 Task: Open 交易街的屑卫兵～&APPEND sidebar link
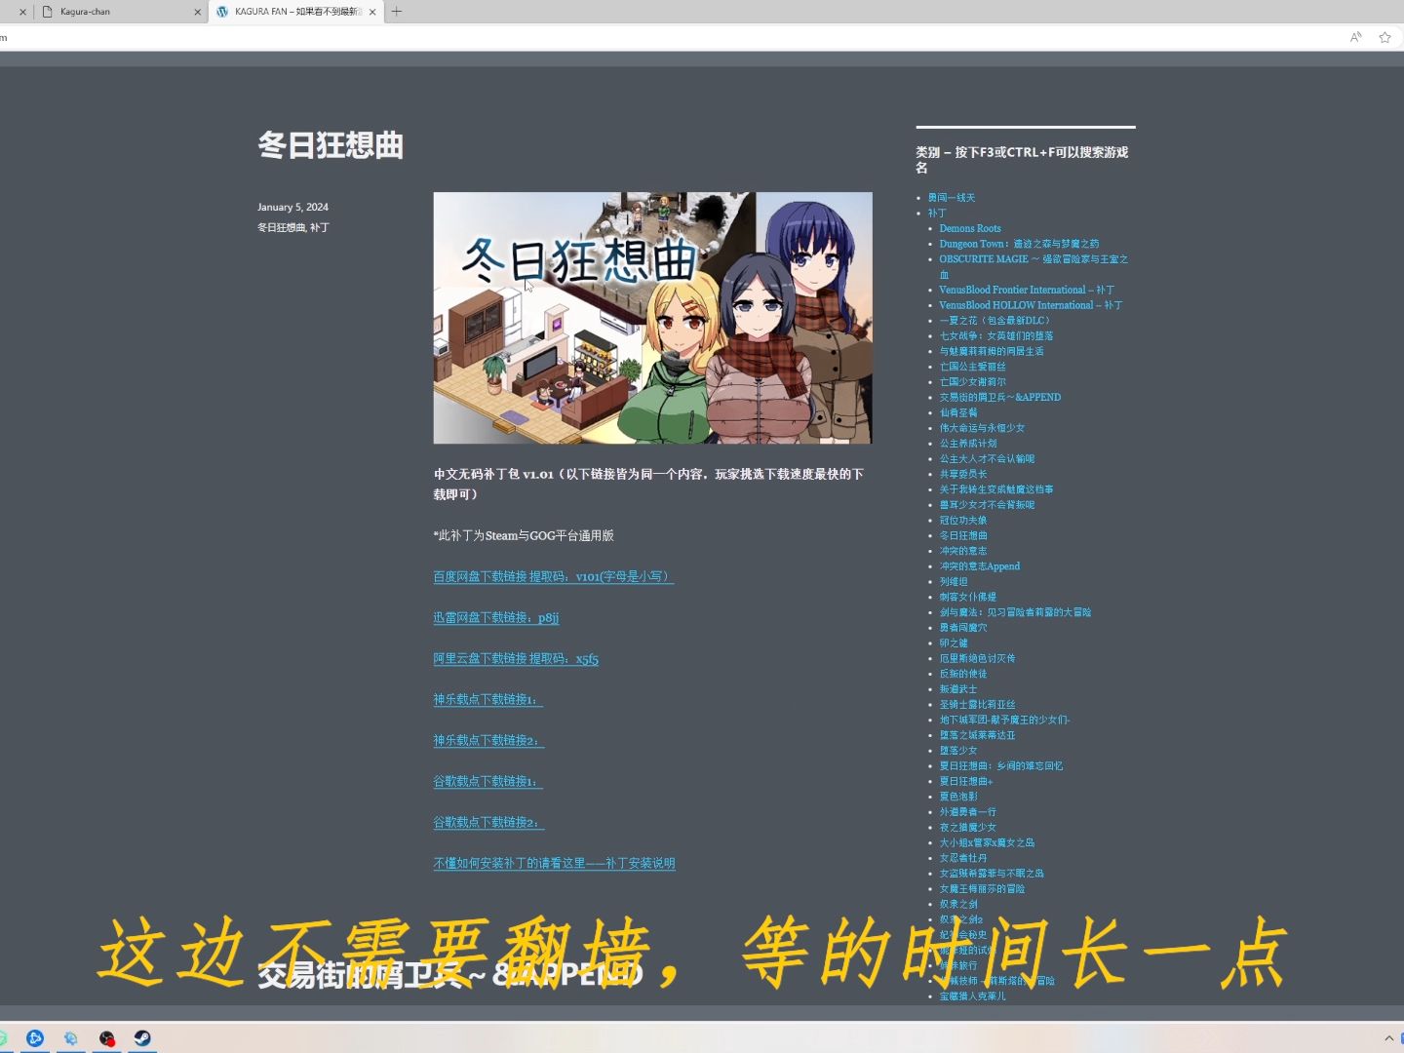click(1000, 397)
